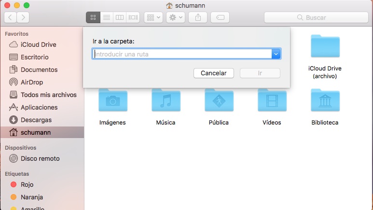The image size is (373, 210).
Task: Select Documentos in the sidebar
Action: tap(42, 70)
